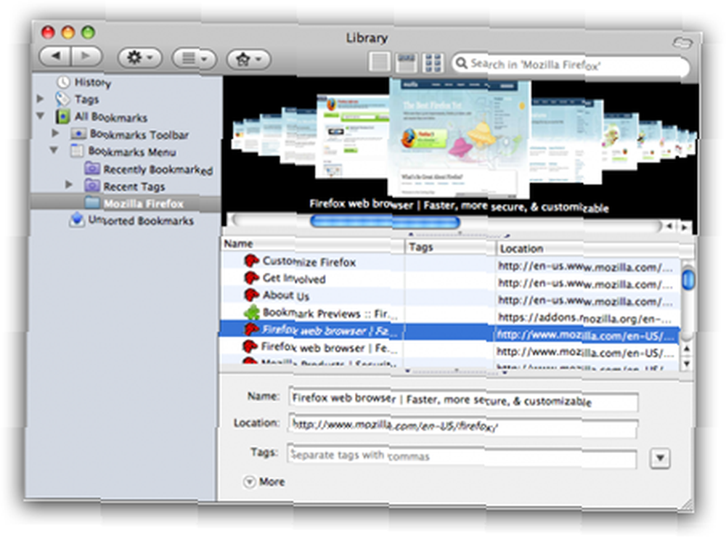Select the Customize Firefox bookmark
Image resolution: width=726 pixels, height=538 pixels.
click(x=309, y=262)
